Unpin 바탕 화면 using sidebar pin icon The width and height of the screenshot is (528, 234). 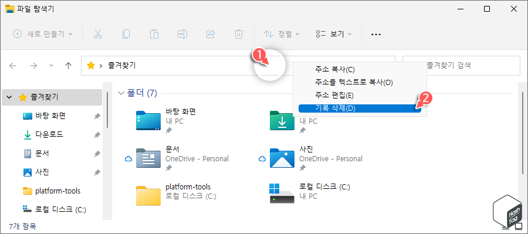tap(97, 116)
